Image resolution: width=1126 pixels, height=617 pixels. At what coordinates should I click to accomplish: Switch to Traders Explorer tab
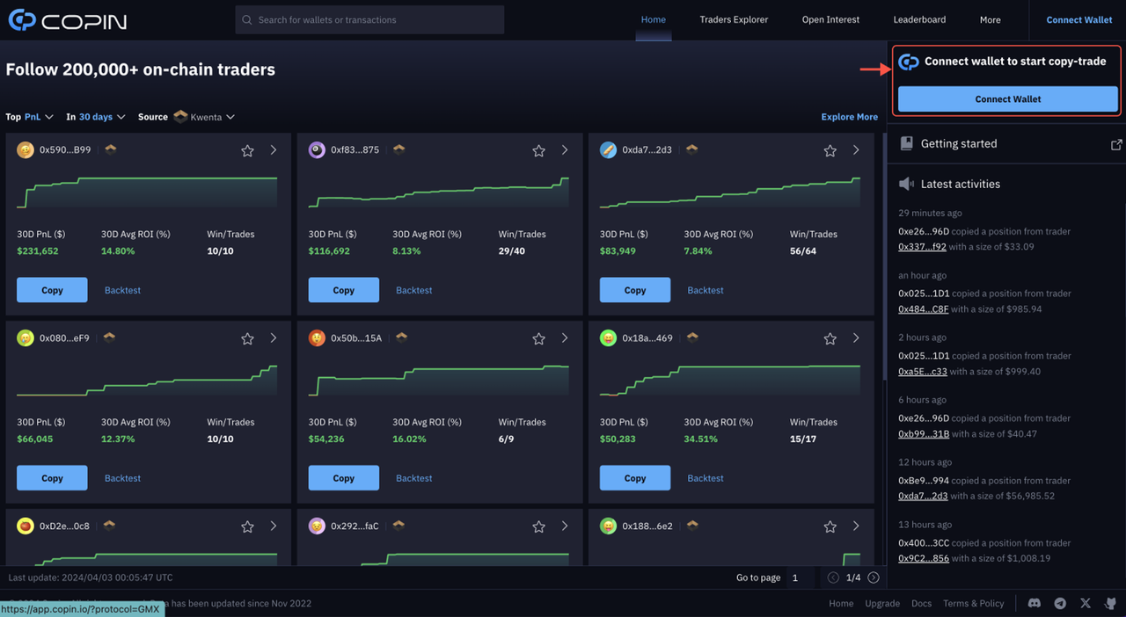coord(734,19)
